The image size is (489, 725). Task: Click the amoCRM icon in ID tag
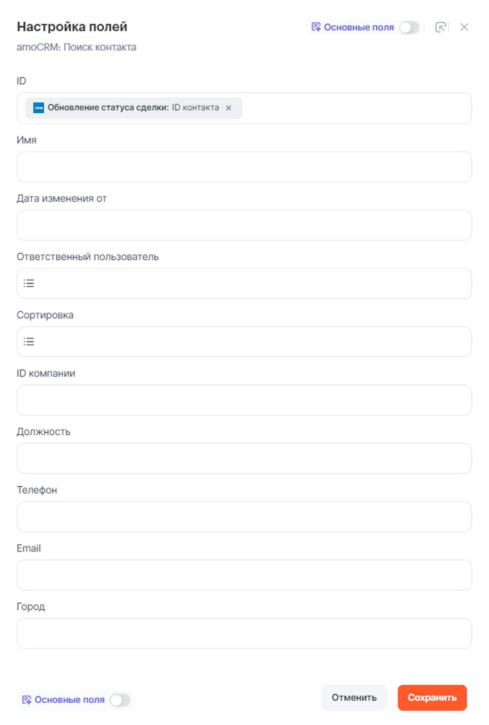point(39,108)
